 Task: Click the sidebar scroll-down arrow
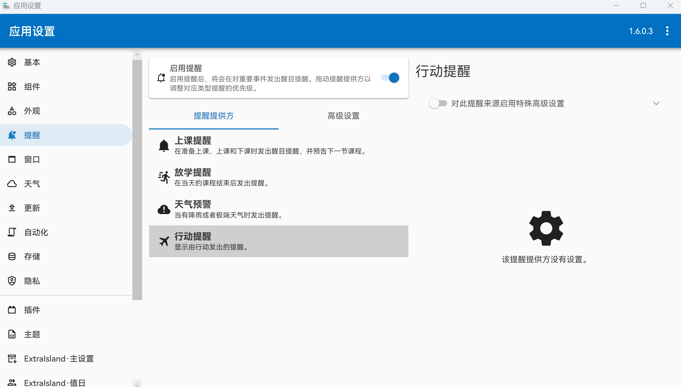pos(137,384)
